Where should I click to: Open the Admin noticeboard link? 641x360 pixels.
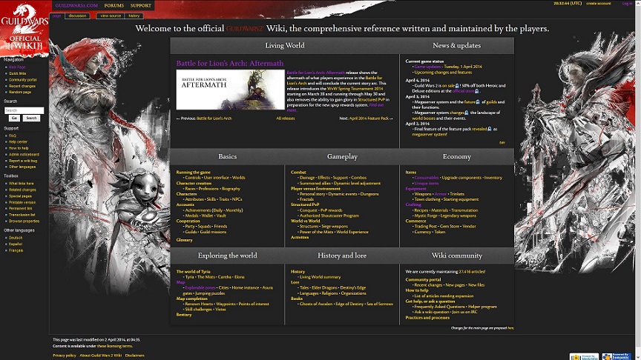pyautogui.click(x=24, y=155)
